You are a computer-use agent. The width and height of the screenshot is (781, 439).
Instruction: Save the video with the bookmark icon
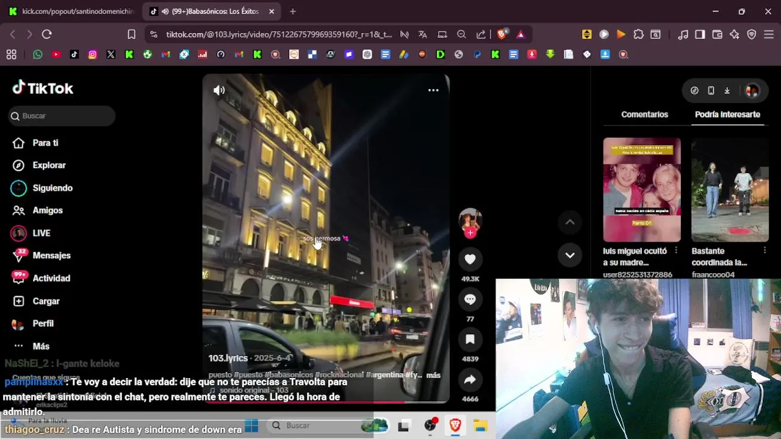470,340
